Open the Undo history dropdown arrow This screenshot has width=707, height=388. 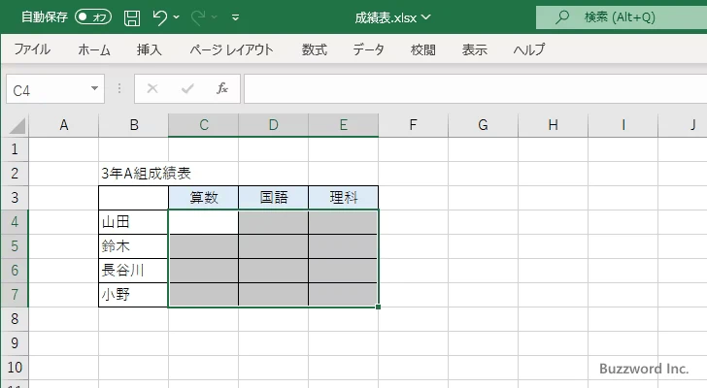tap(177, 17)
